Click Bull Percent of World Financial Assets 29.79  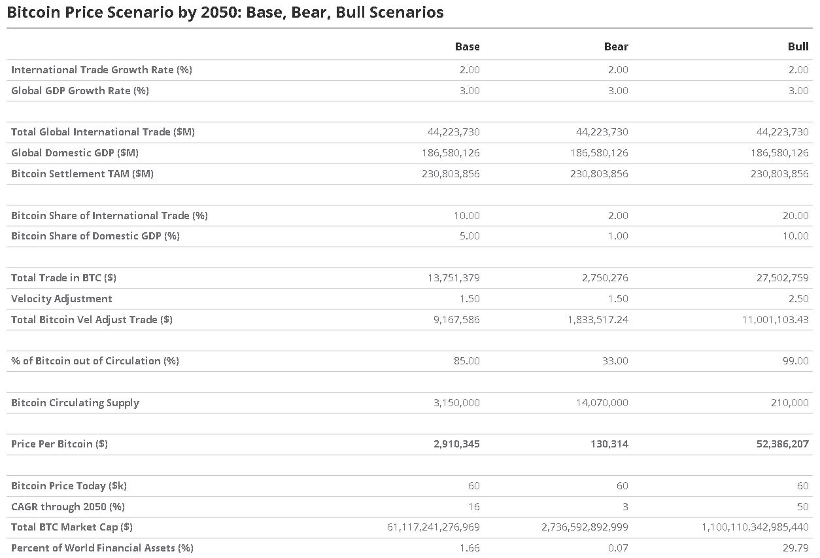796,548
